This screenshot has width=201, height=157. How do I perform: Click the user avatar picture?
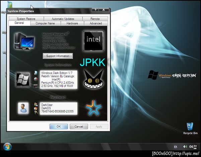point(23,108)
